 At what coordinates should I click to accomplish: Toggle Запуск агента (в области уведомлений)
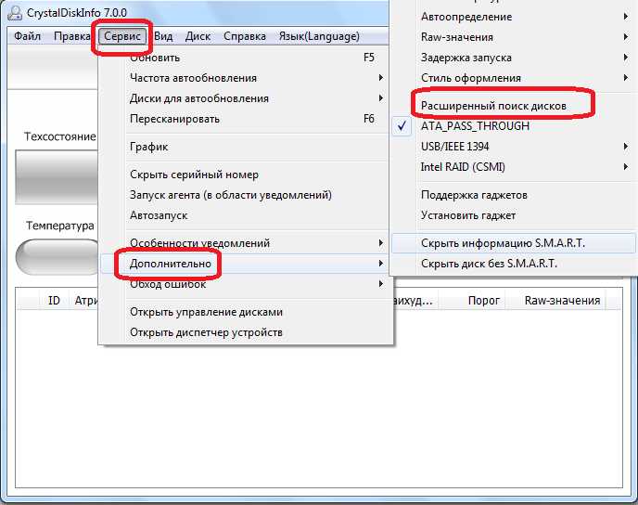(x=246, y=195)
